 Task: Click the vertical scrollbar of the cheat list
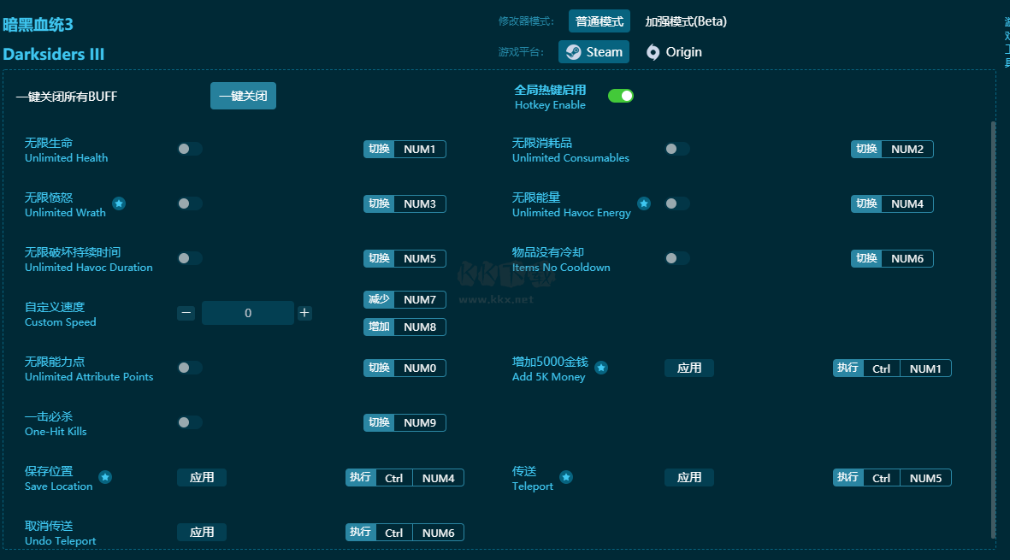993,328
